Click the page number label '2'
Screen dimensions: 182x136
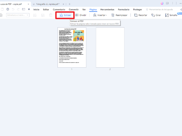coord(110,69)
